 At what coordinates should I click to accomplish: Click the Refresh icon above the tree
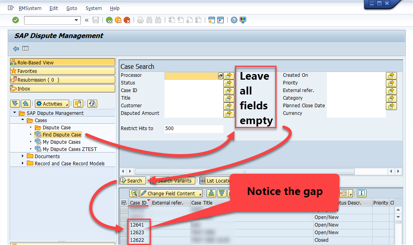pos(92,104)
